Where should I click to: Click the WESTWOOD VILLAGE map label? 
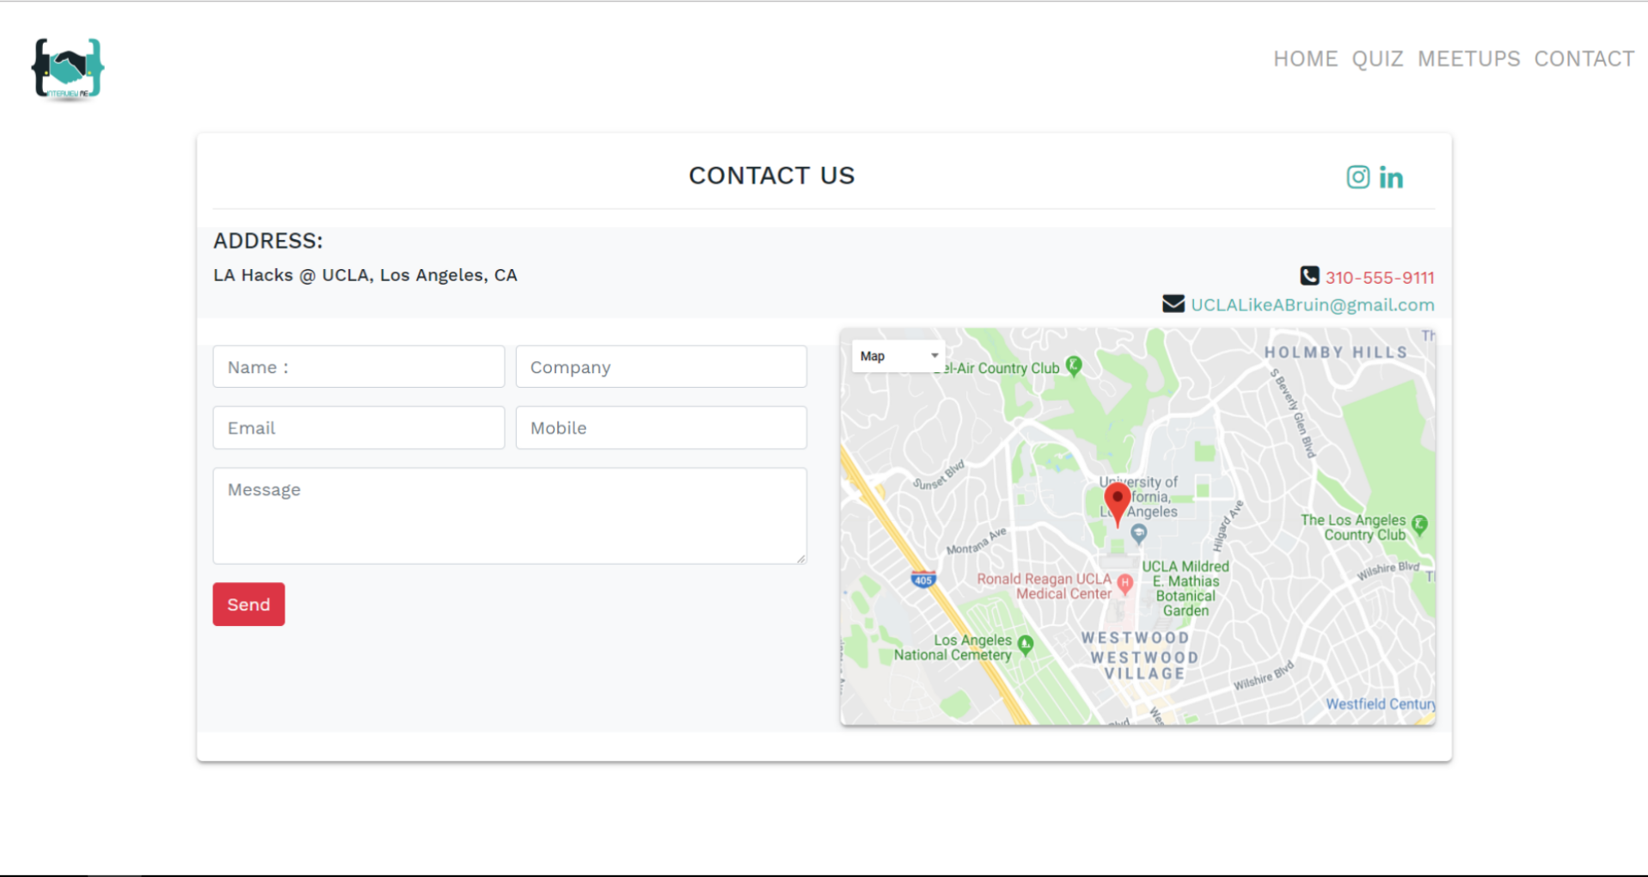tap(1144, 665)
